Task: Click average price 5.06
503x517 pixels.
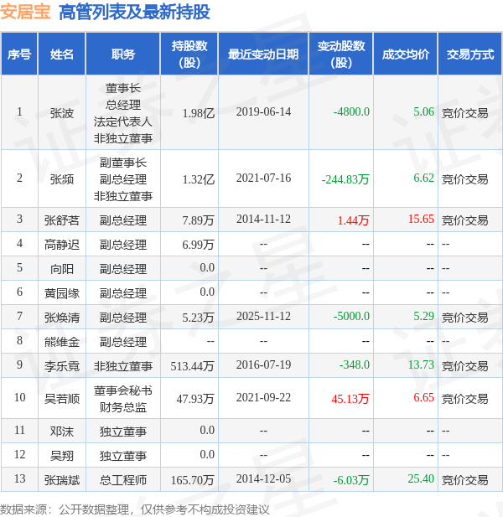Action: 424,111
